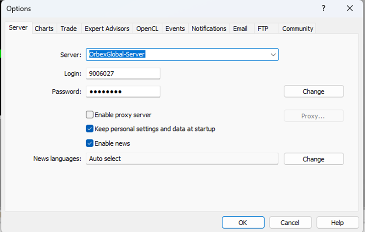
Task: Focus the Password field
Action: coord(123,92)
